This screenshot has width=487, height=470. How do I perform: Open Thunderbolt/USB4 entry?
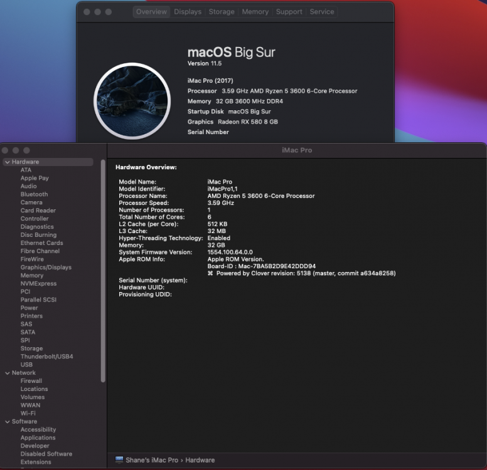[46, 357]
